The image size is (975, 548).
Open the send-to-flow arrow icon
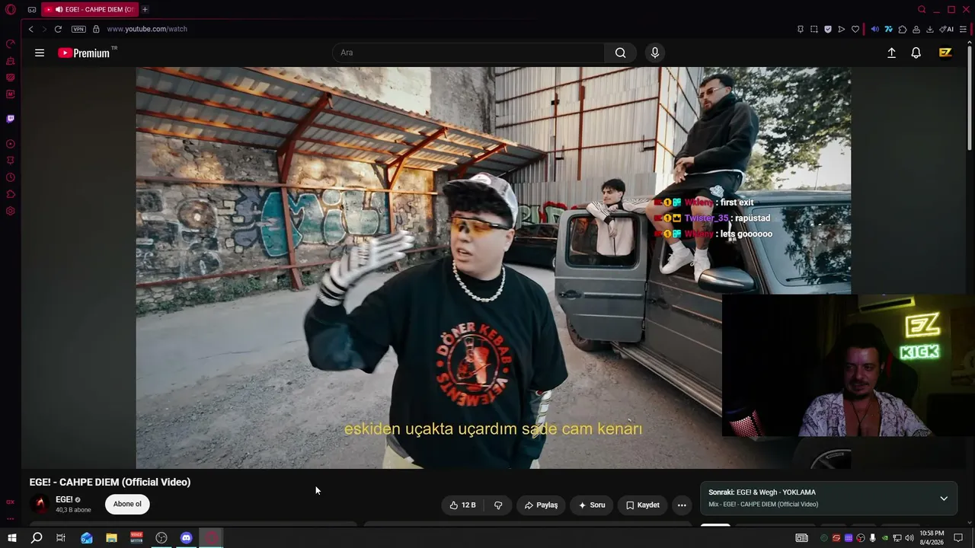[842, 29]
